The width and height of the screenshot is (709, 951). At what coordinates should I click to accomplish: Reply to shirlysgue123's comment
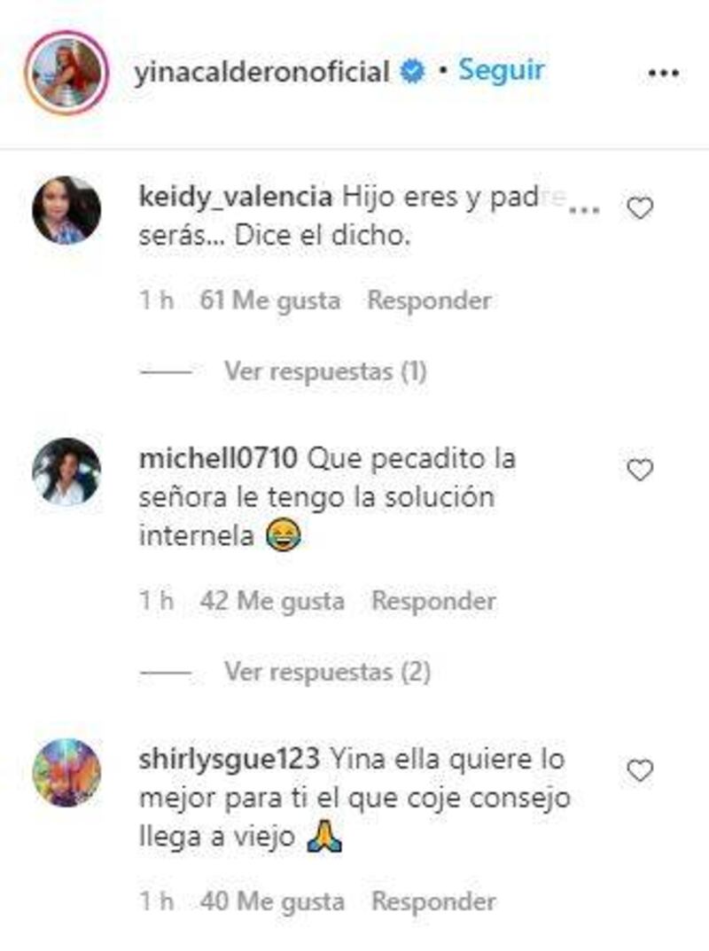pyautogui.click(x=433, y=901)
